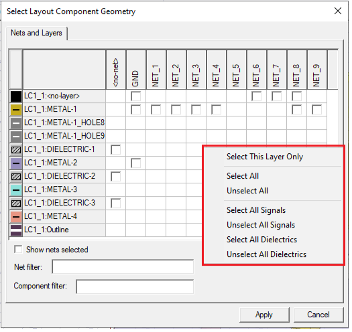The height and width of the screenshot is (332, 352).
Task: Click the METAL-4 salmon layer icon
Action: pyautogui.click(x=16, y=217)
